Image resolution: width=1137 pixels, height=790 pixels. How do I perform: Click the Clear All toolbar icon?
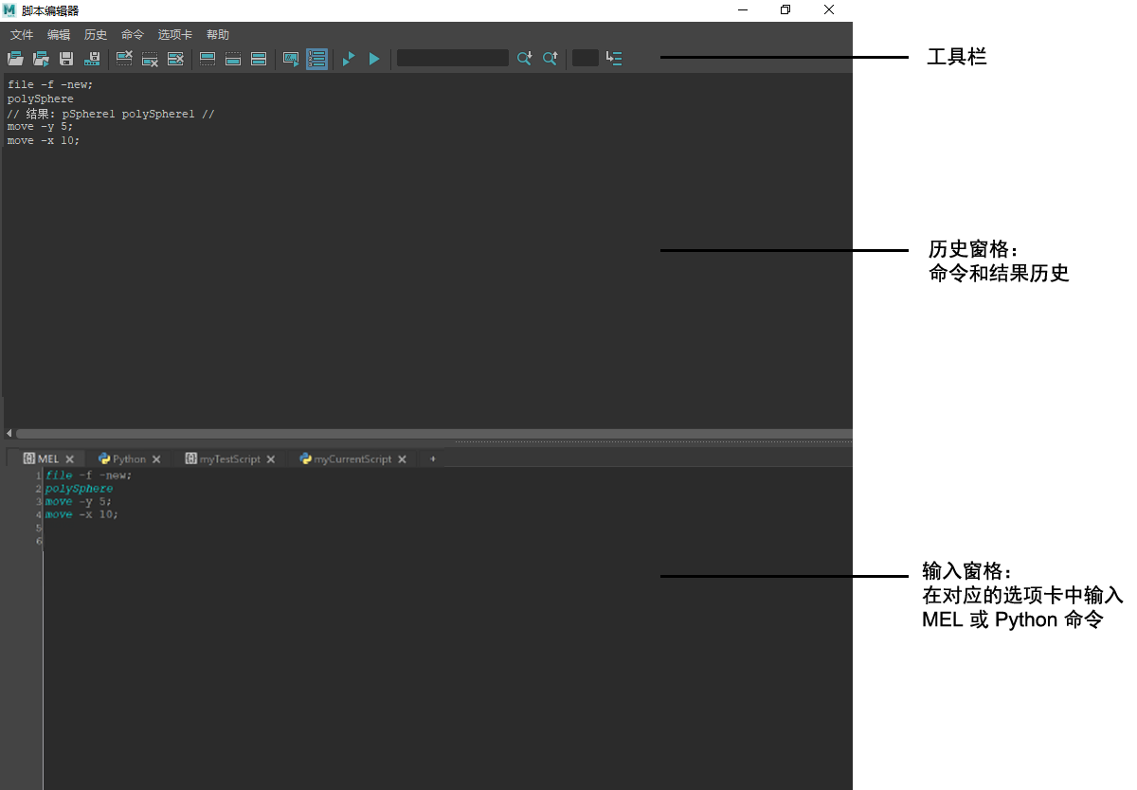coord(175,59)
